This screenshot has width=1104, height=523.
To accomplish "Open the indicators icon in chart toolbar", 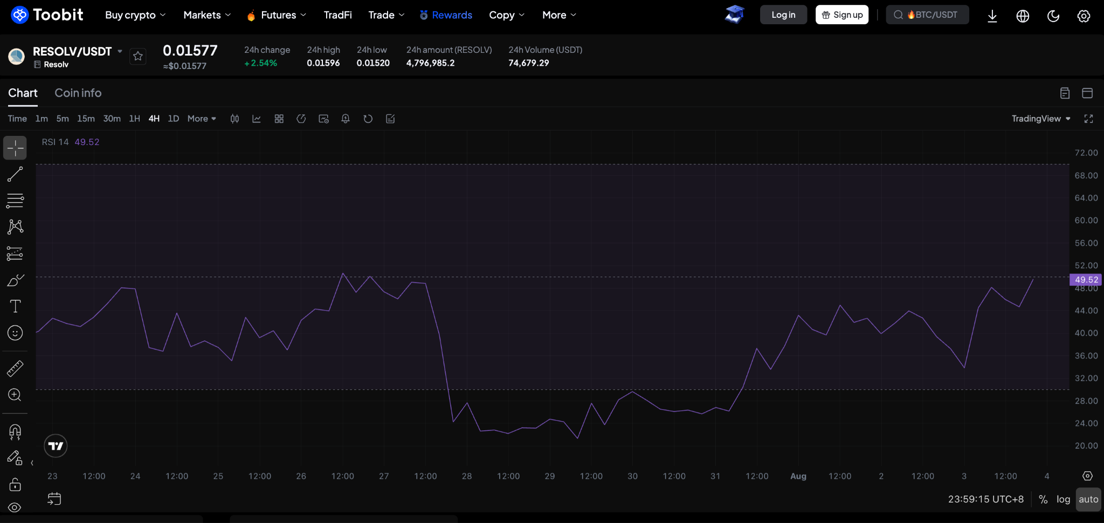I will (x=257, y=119).
